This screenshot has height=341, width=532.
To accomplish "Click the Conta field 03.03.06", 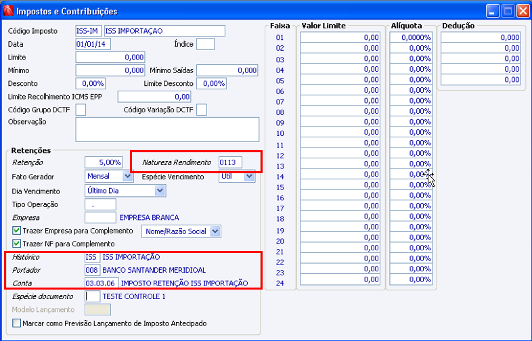I will click(x=102, y=283).
